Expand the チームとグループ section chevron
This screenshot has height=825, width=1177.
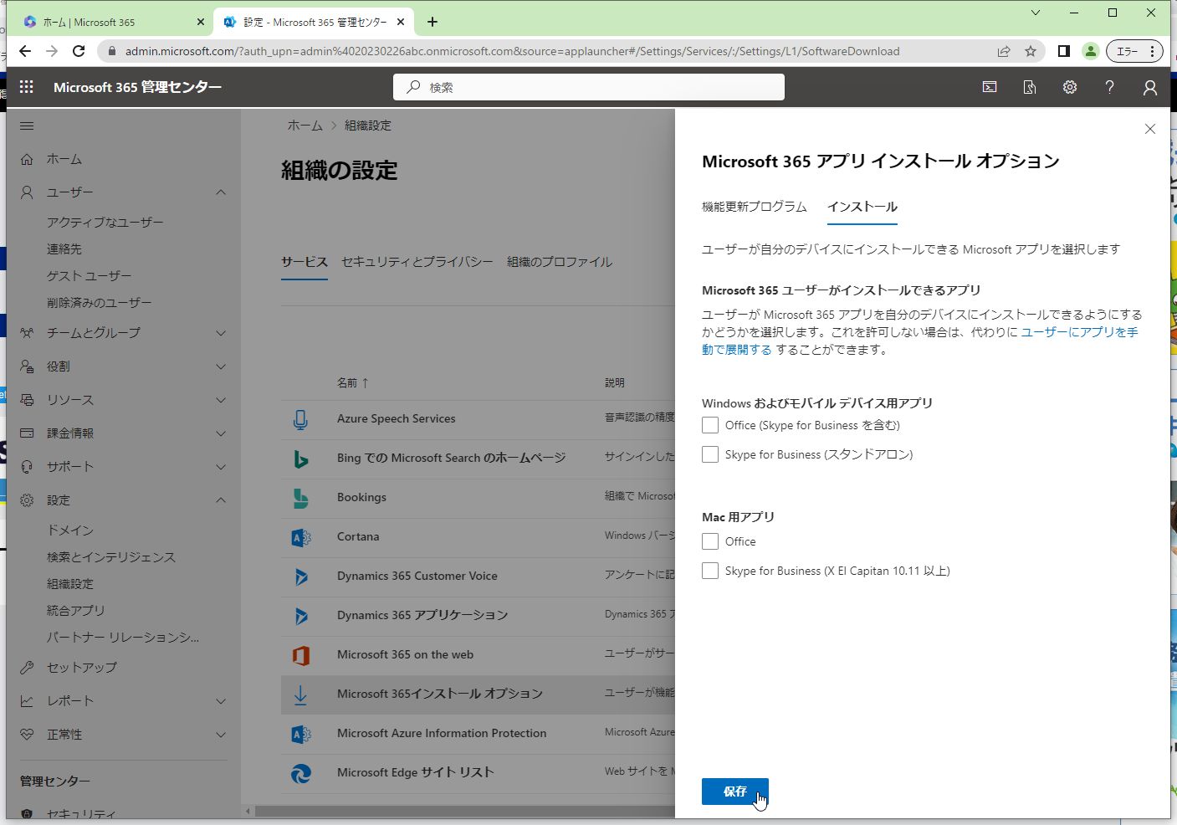coord(221,333)
